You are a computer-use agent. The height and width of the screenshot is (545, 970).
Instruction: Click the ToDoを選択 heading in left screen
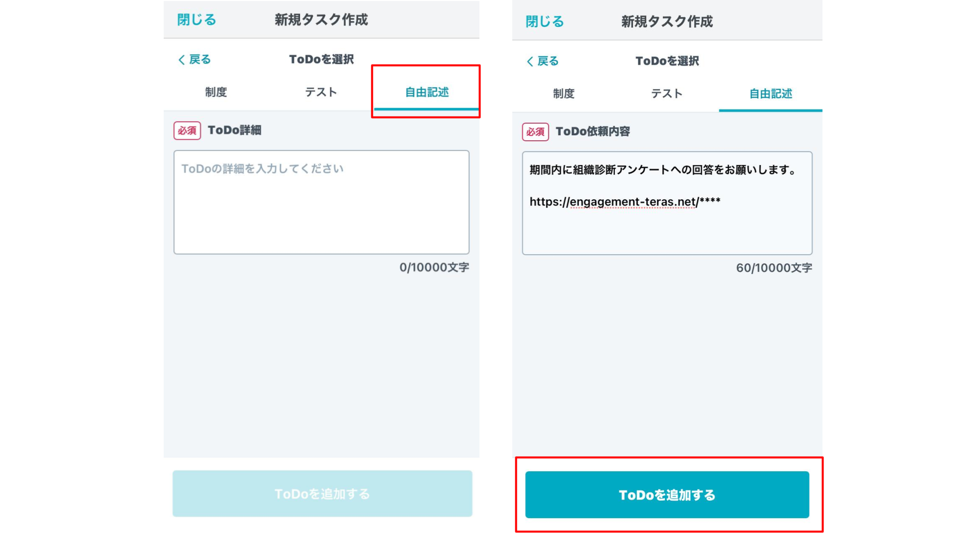click(x=321, y=60)
